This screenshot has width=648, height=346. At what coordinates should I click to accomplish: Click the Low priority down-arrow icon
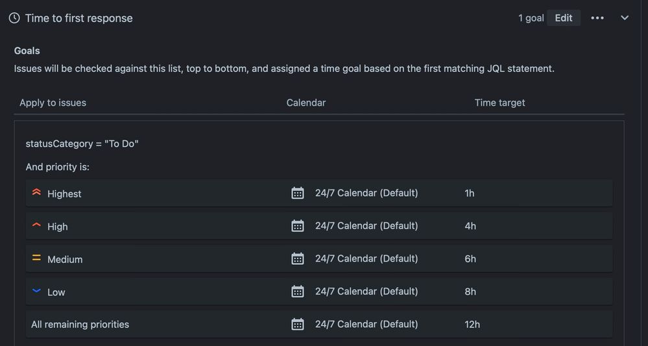click(36, 291)
